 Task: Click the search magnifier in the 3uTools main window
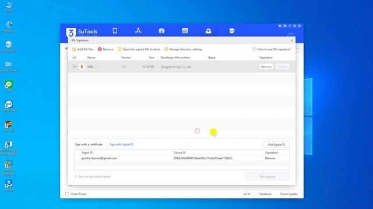point(298,48)
